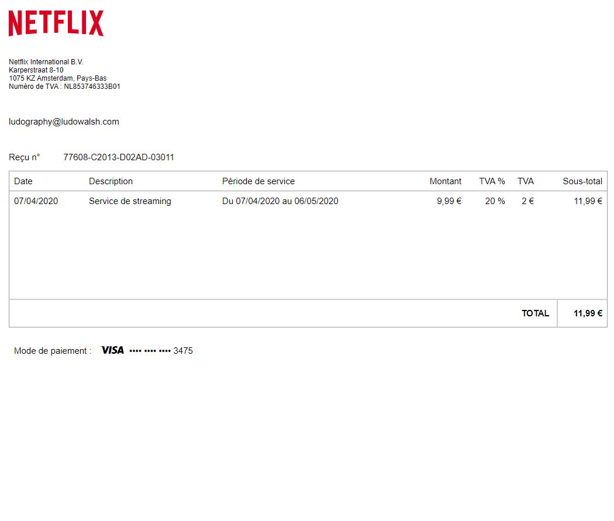
Task: Click the 'Date' column header
Action: pyautogui.click(x=23, y=181)
